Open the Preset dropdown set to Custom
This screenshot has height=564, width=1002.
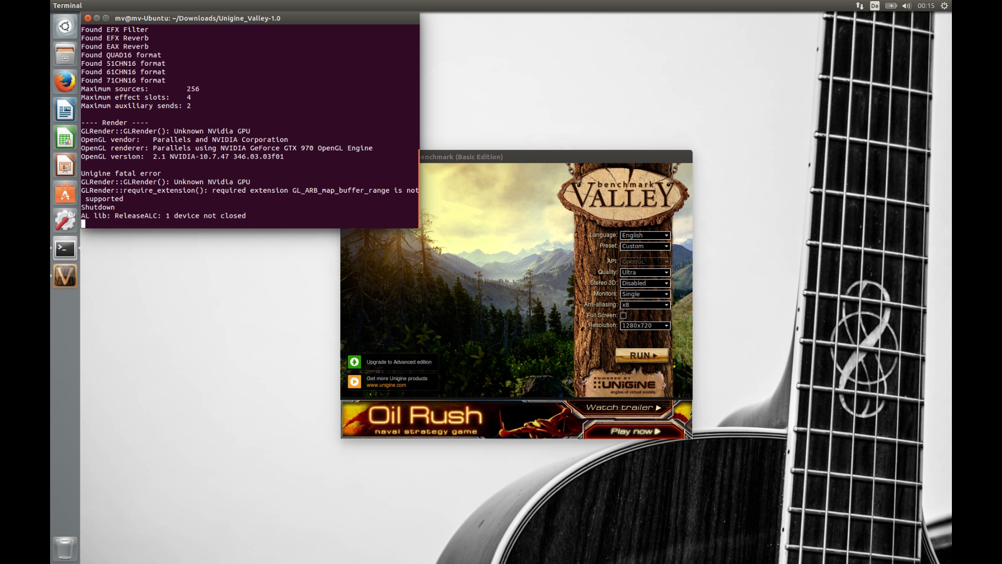pyautogui.click(x=645, y=246)
